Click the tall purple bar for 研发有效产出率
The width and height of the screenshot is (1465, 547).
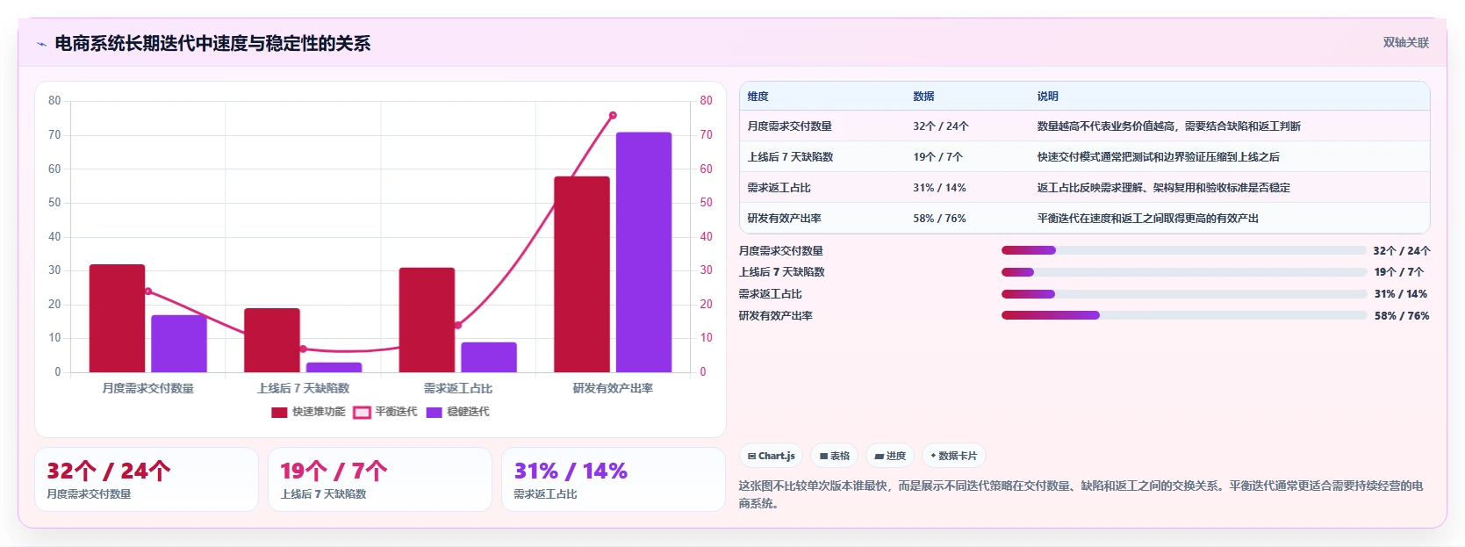643,252
